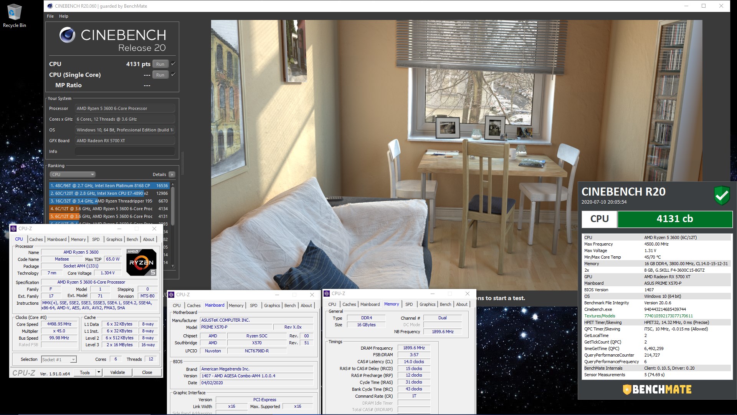The image size is (737, 415).
Task: Select ranking row with score 4134
Action: point(109,209)
